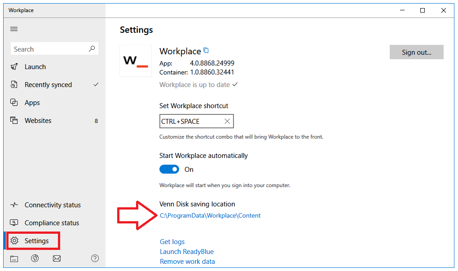Go to Recently synced
Viewport: 458px width, 271px height.
54,85
